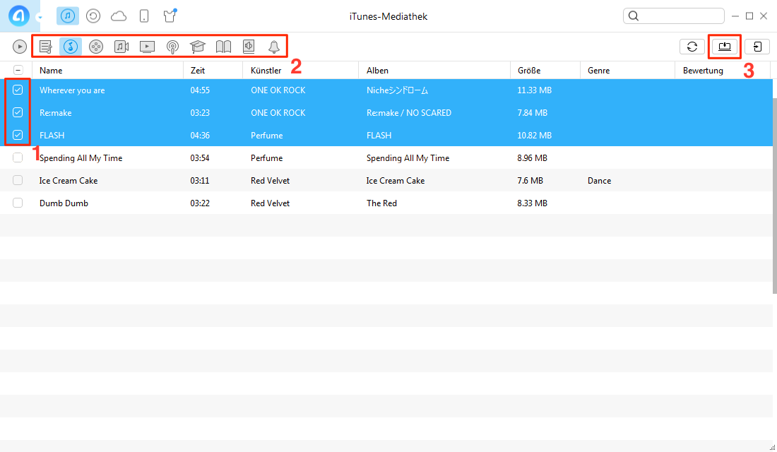The image size is (777, 452).
Task: Click the album The Red
Action: click(381, 203)
